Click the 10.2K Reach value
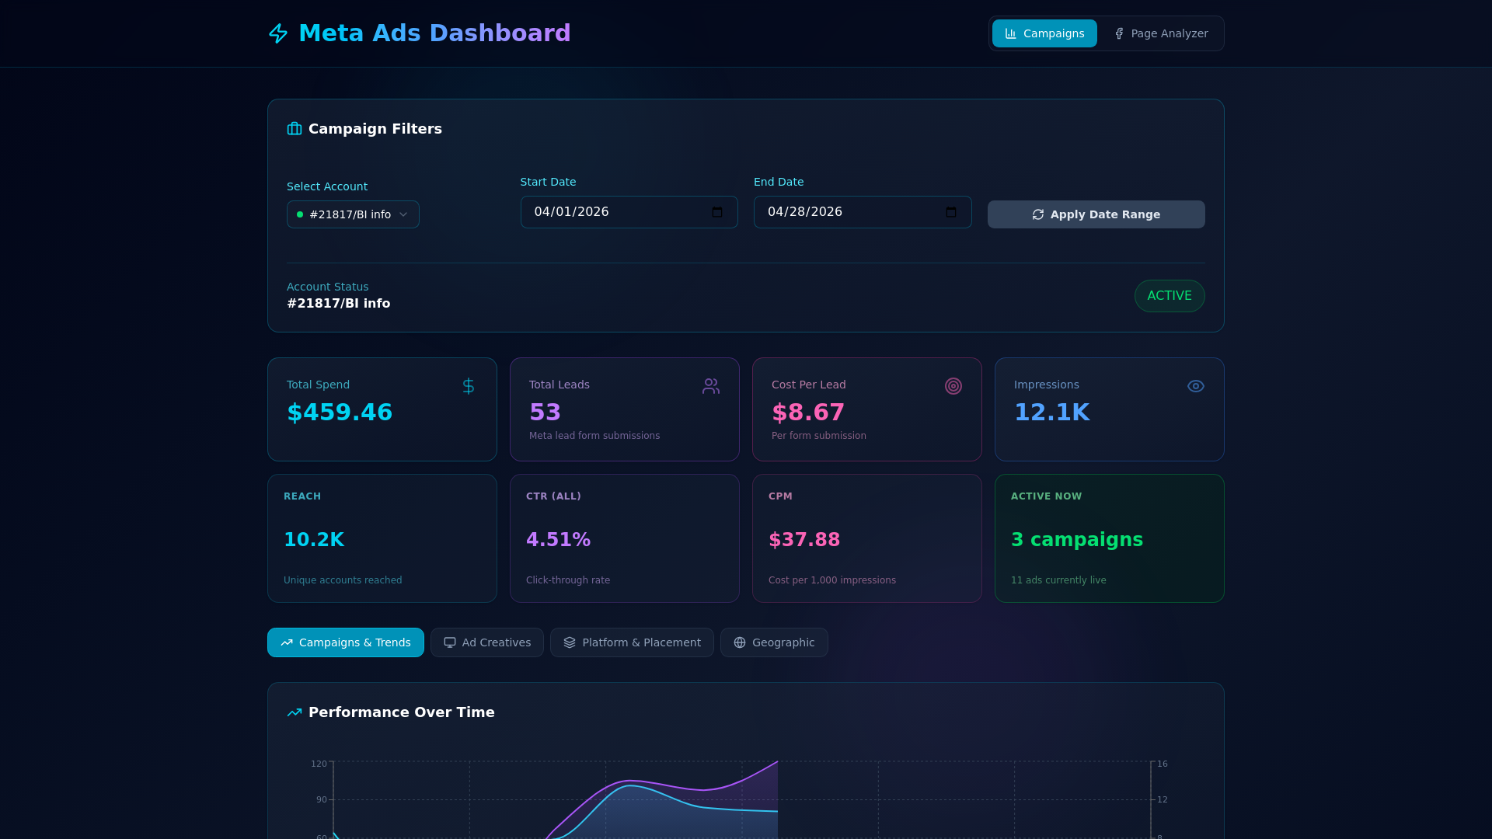1492x839 pixels. (x=314, y=540)
